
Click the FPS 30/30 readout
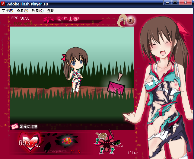21,18
